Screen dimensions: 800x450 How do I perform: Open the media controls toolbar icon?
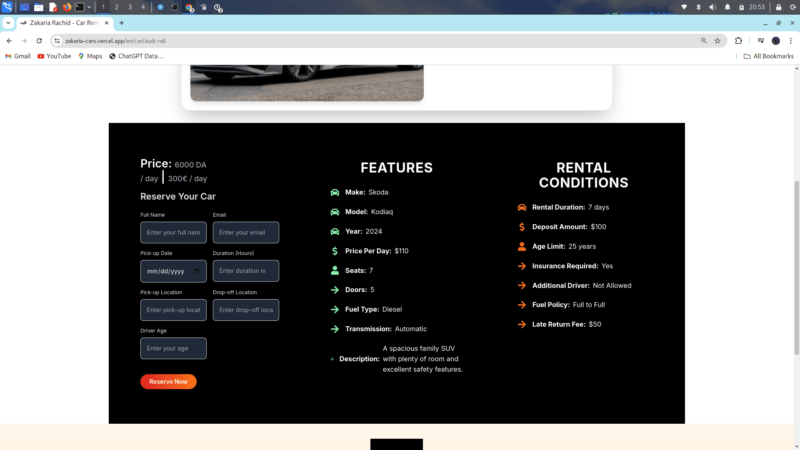coord(761,41)
